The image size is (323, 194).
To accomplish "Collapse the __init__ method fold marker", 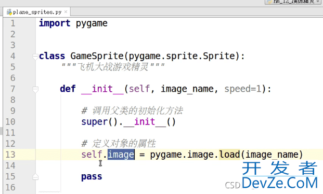I will 35,89.
